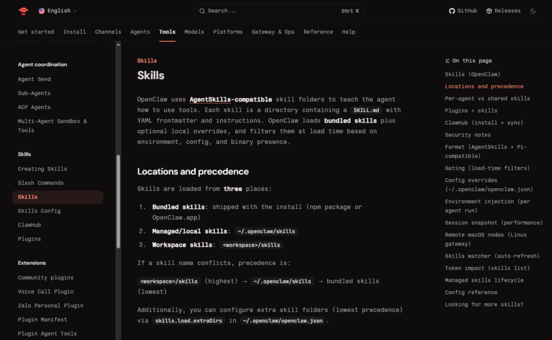Screen dimensions: 552x340
Task: Open the English language dropdown
Action: pyautogui.click(x=58, y=11)
